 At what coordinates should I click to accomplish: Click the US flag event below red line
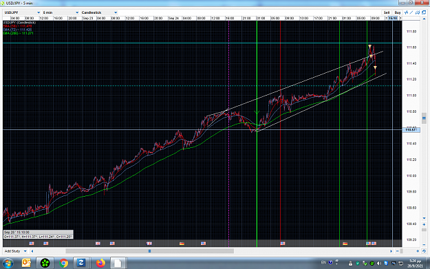point(283,244)
